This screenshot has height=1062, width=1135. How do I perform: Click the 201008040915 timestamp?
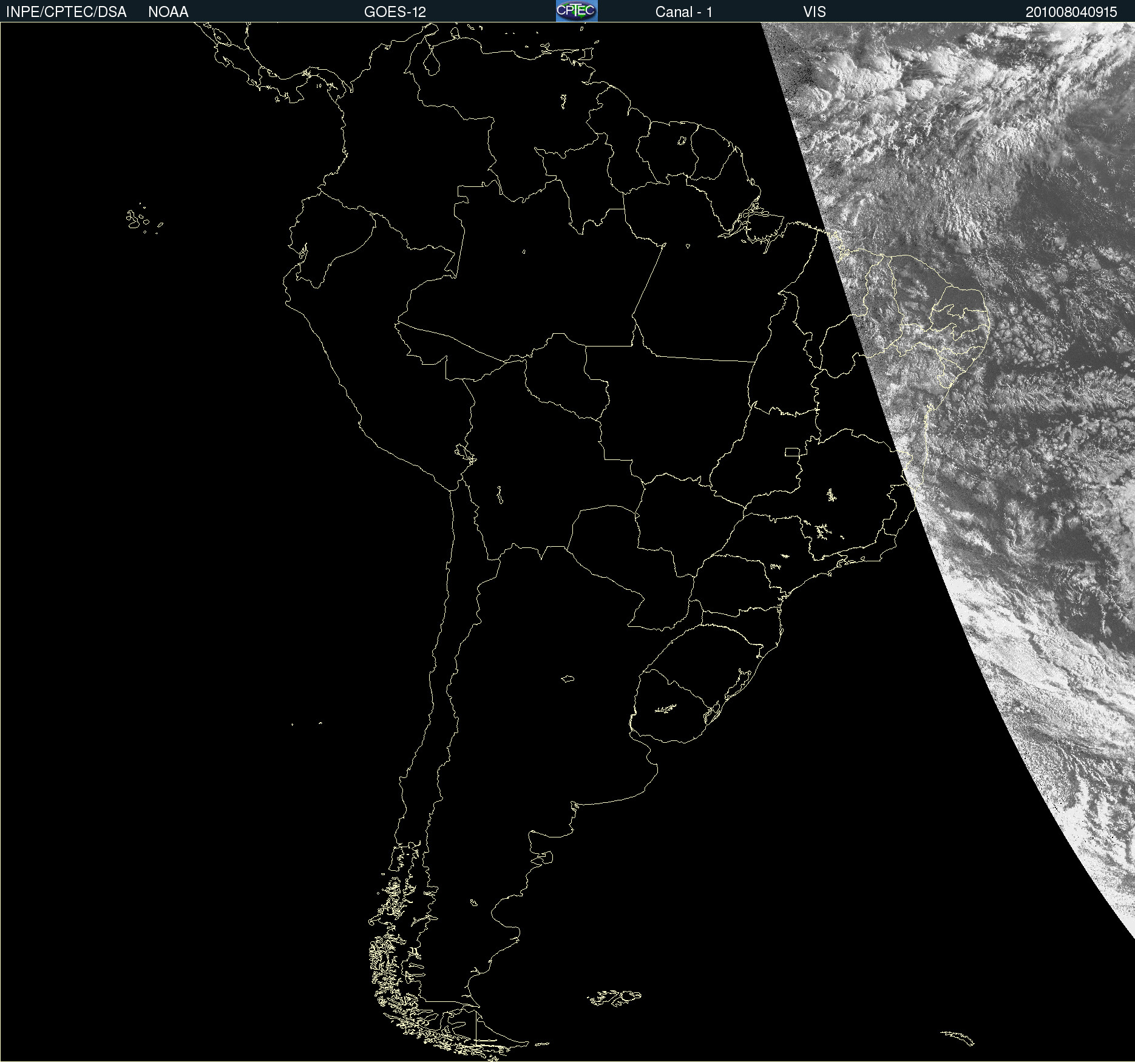(x=1071, y=12)
